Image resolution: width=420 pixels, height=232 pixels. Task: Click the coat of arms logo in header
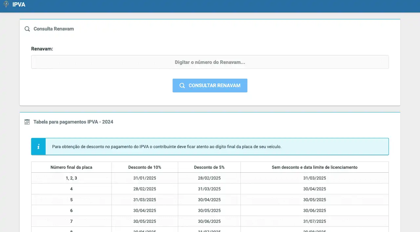point(6,5)
